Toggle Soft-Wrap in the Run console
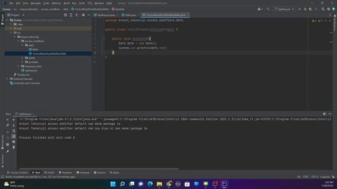The width and height of the screenshot is (337, 189). (14, 131)
